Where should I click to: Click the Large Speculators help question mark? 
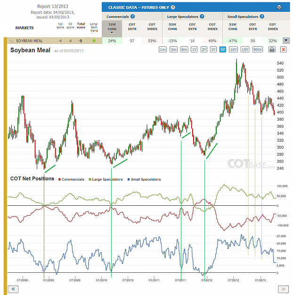click(x=202, y=17)
